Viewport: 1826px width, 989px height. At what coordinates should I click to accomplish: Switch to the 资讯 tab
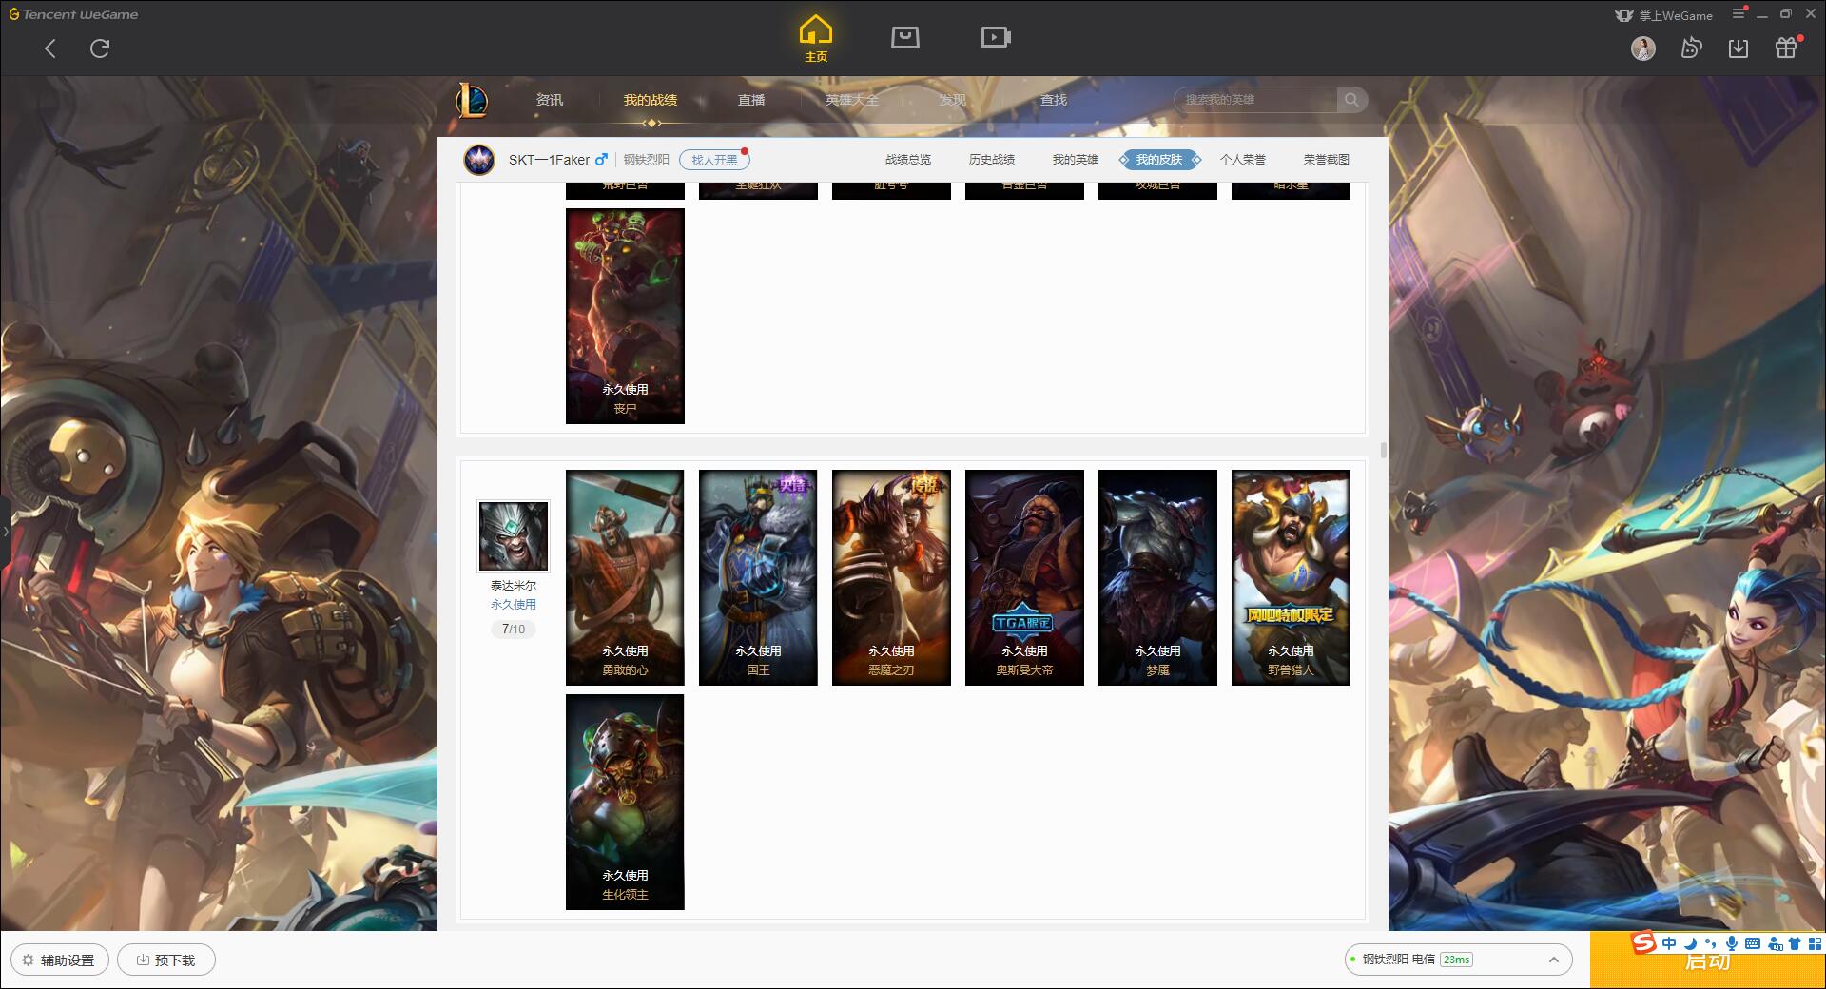(x=549, y=100)
